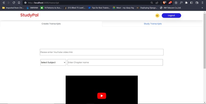Switch to Study Transcripts tab
Image resolution: width=206 pixels, height=104 pixels.
153,24
